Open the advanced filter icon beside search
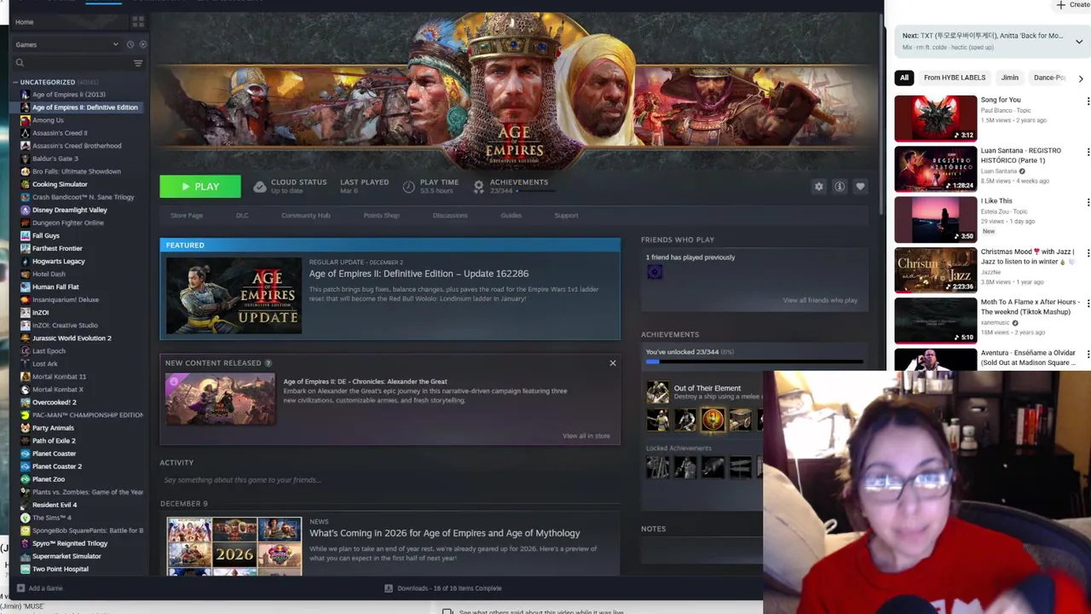Image resolution: width=1091 pixels, height=614 pixels. click(x=138, y=63)
